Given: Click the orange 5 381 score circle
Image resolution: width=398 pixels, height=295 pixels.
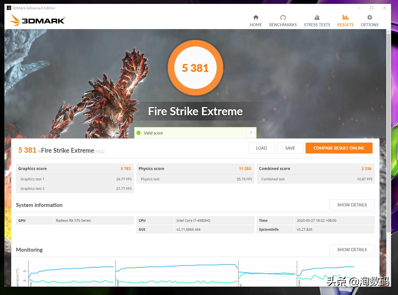Looking at the screenshot, I should coord(195,68).
